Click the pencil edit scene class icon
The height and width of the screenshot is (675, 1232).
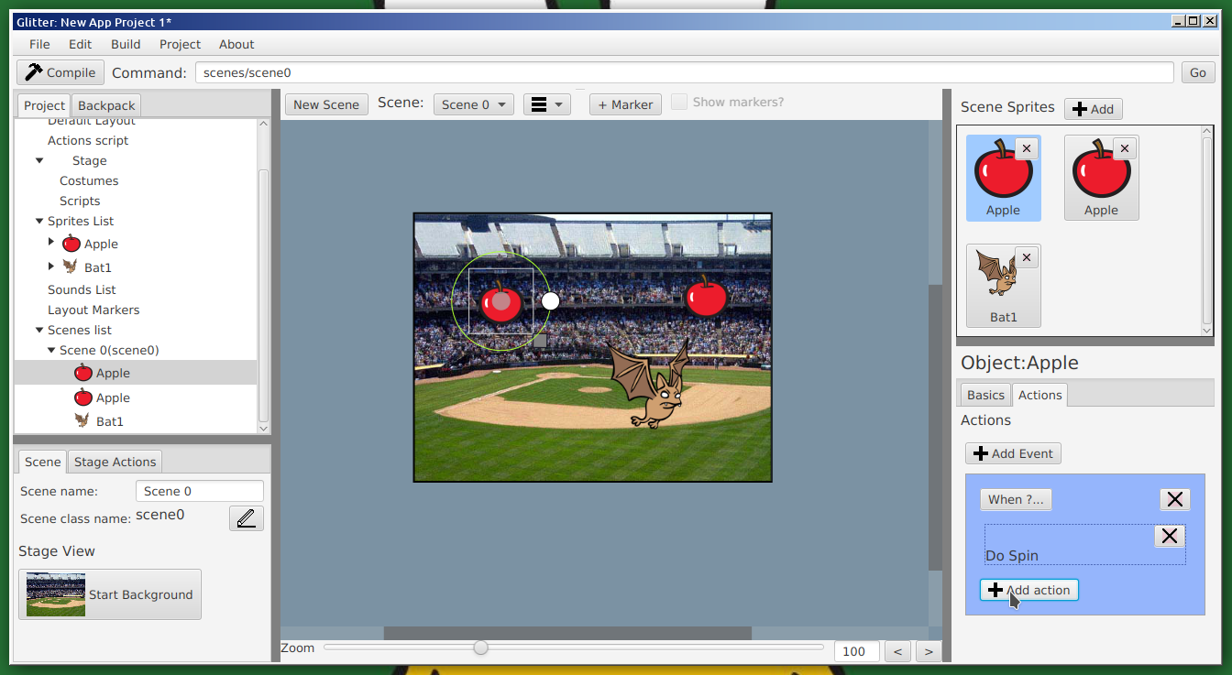pos(246,518)
